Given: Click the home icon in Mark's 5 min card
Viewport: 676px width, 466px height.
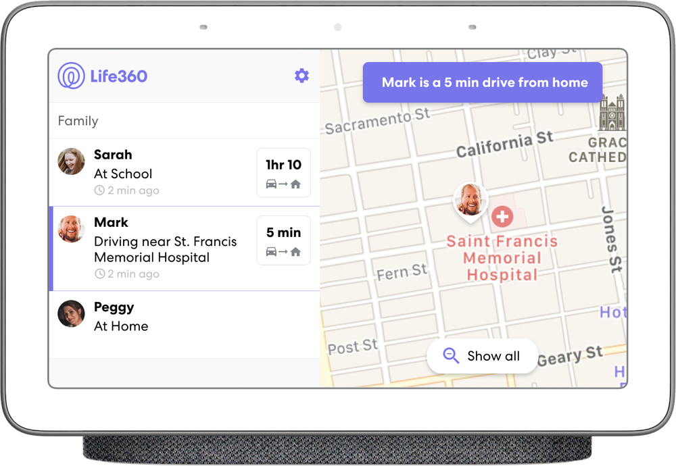Looking at the screenshot, I should pyautogui.click(x=295, y=251).
